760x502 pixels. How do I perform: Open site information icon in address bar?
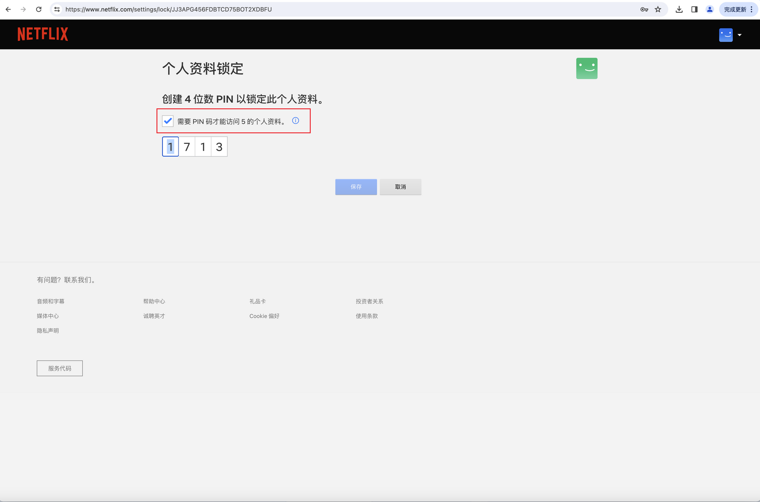57,9
